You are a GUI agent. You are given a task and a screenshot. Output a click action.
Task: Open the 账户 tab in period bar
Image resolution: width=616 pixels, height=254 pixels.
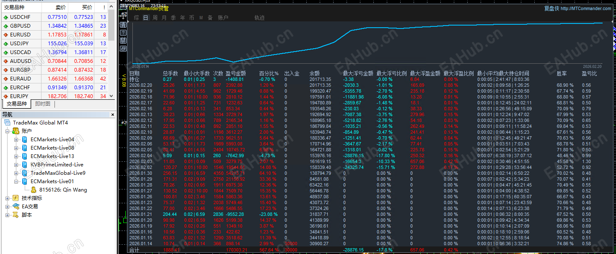(x=223, y=18)
